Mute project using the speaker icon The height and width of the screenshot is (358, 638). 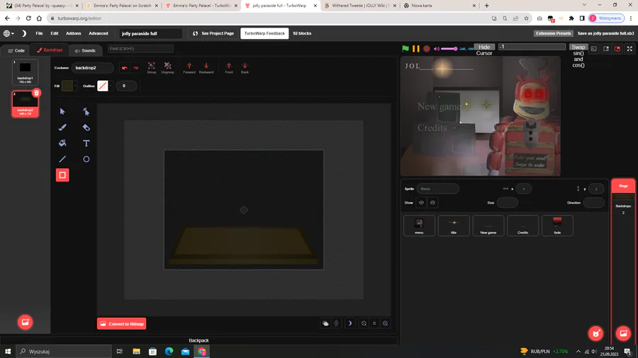[x=437, y=49]
